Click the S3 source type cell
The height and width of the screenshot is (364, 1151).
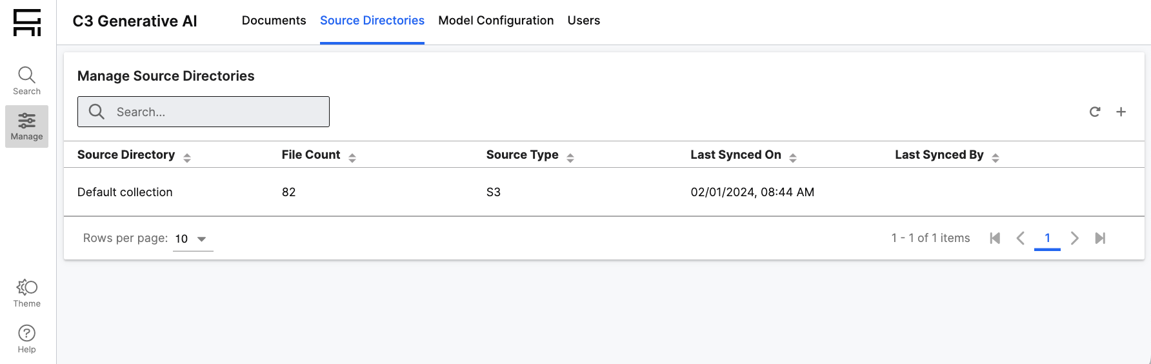pos(494,192)
